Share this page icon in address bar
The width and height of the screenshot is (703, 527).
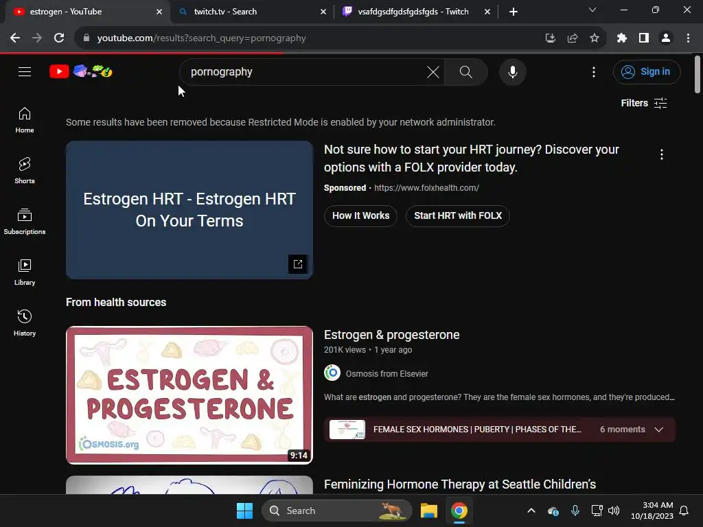click(x=572, y=38)
